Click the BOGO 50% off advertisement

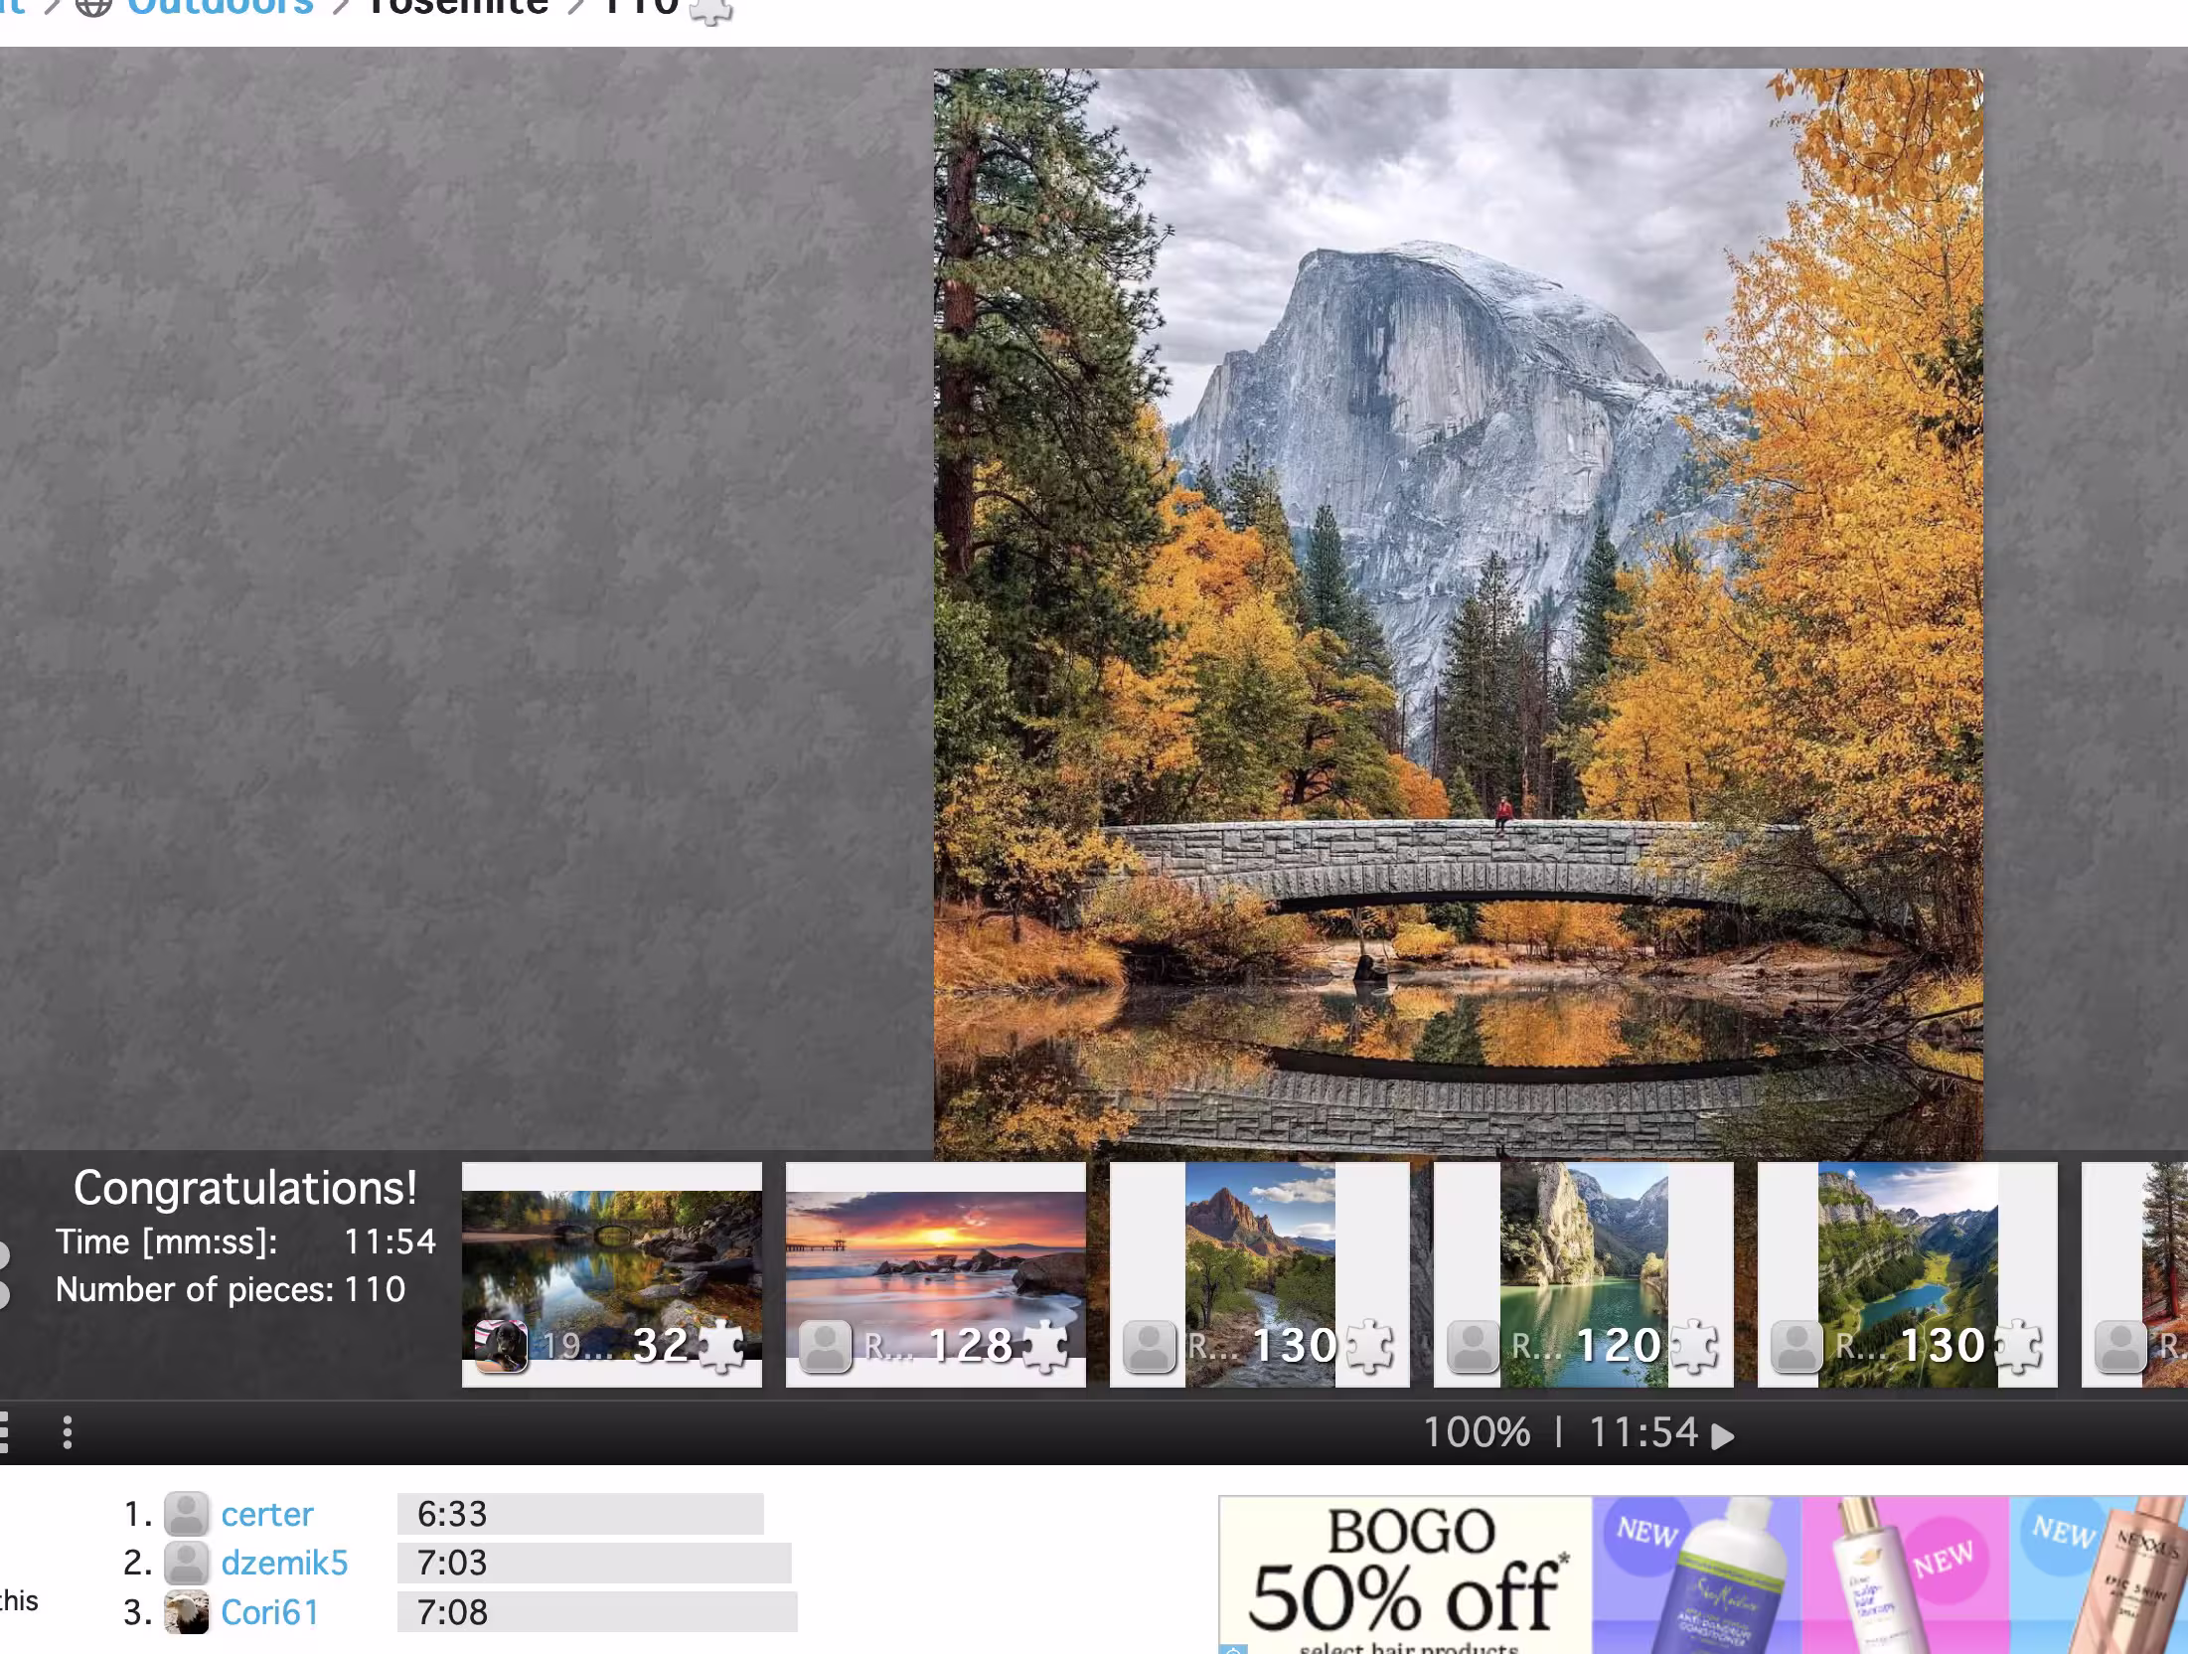click(1703, 1574)
